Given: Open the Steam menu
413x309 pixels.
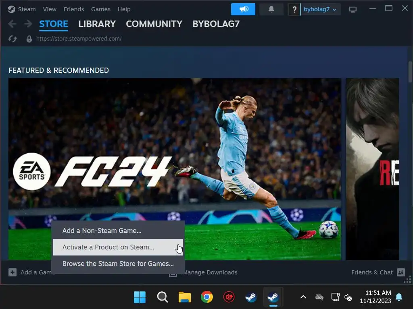Looking at the screenshot, I should click(x=27, y=9).
